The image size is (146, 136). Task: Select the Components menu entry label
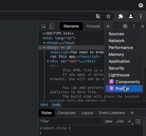(x=128, y=82)
